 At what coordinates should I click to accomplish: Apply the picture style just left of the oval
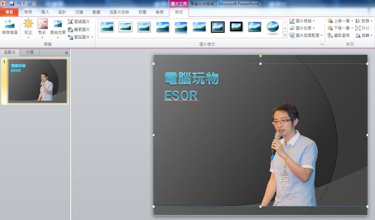(255, 27)
